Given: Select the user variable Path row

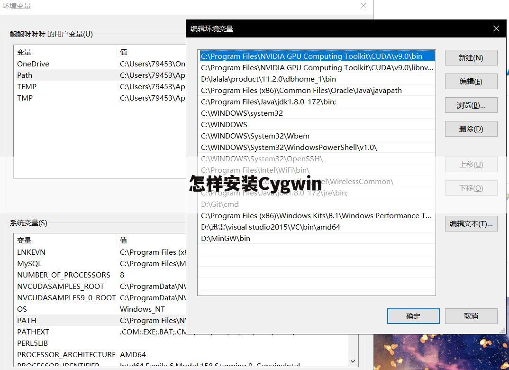Looking at the screenshot, I should tap(100, 75).
